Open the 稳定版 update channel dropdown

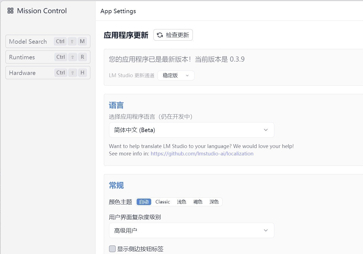click(176, 76)
